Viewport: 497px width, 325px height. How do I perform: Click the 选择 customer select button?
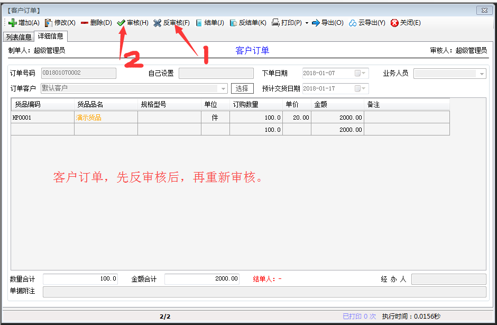click(x=242, y=88)
